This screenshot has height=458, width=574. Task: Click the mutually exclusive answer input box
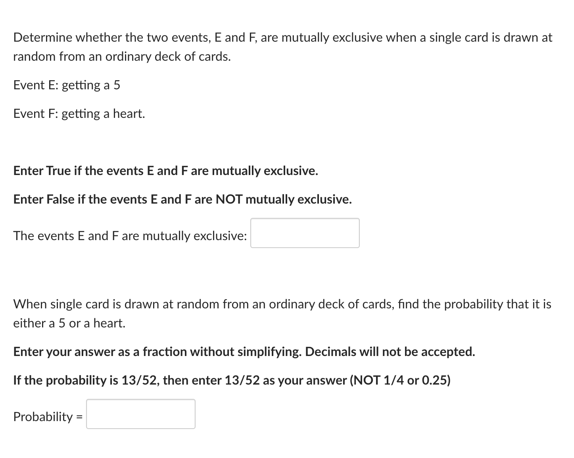[305, 233]
